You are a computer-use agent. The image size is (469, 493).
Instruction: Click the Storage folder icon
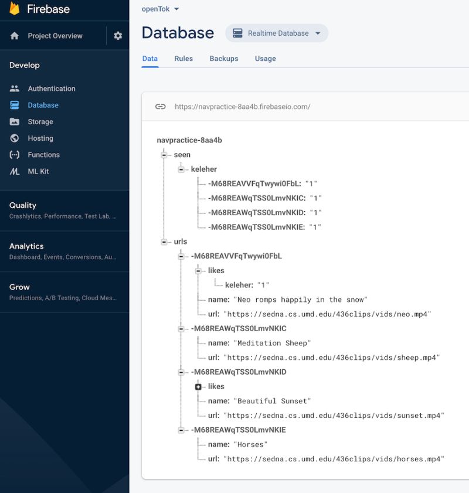[15, 122]
